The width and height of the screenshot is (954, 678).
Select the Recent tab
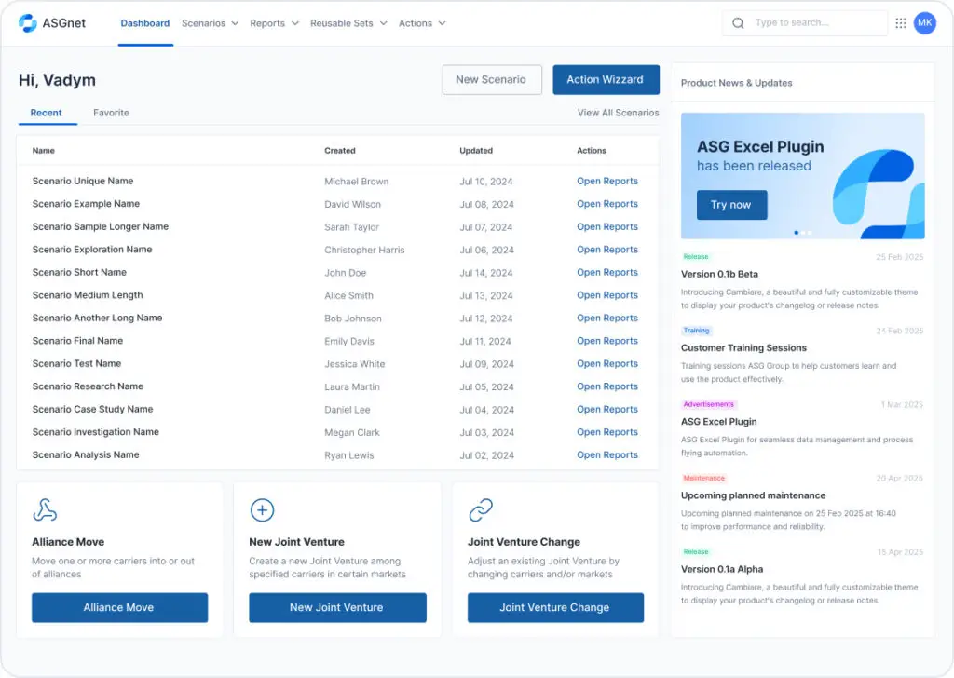tap(47, 113)
